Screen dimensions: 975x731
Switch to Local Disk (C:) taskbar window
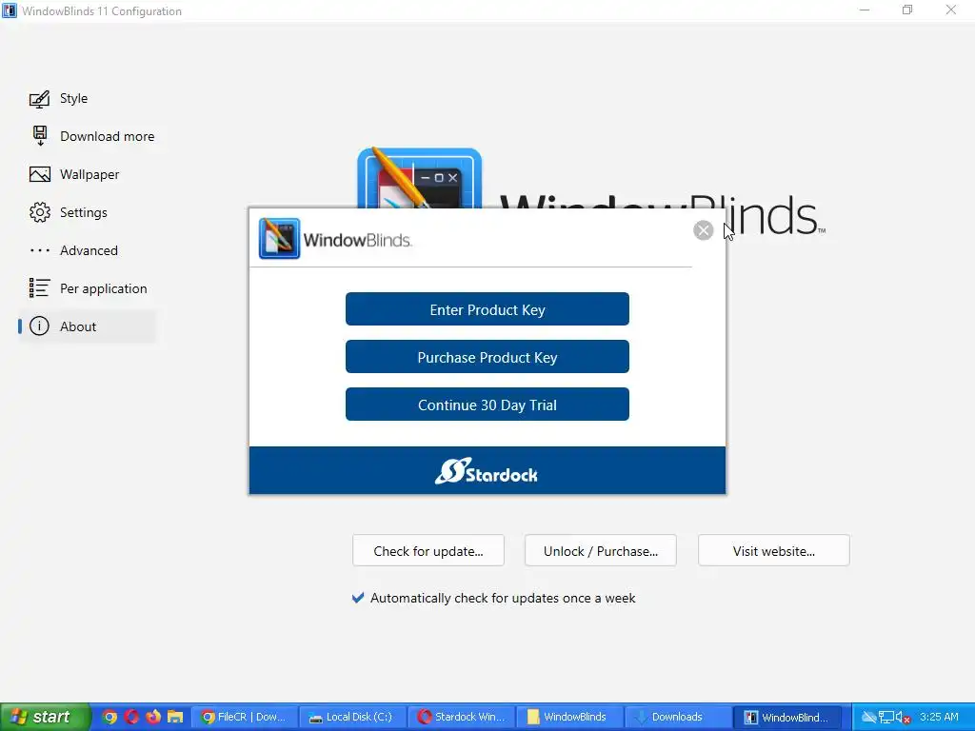352,718
